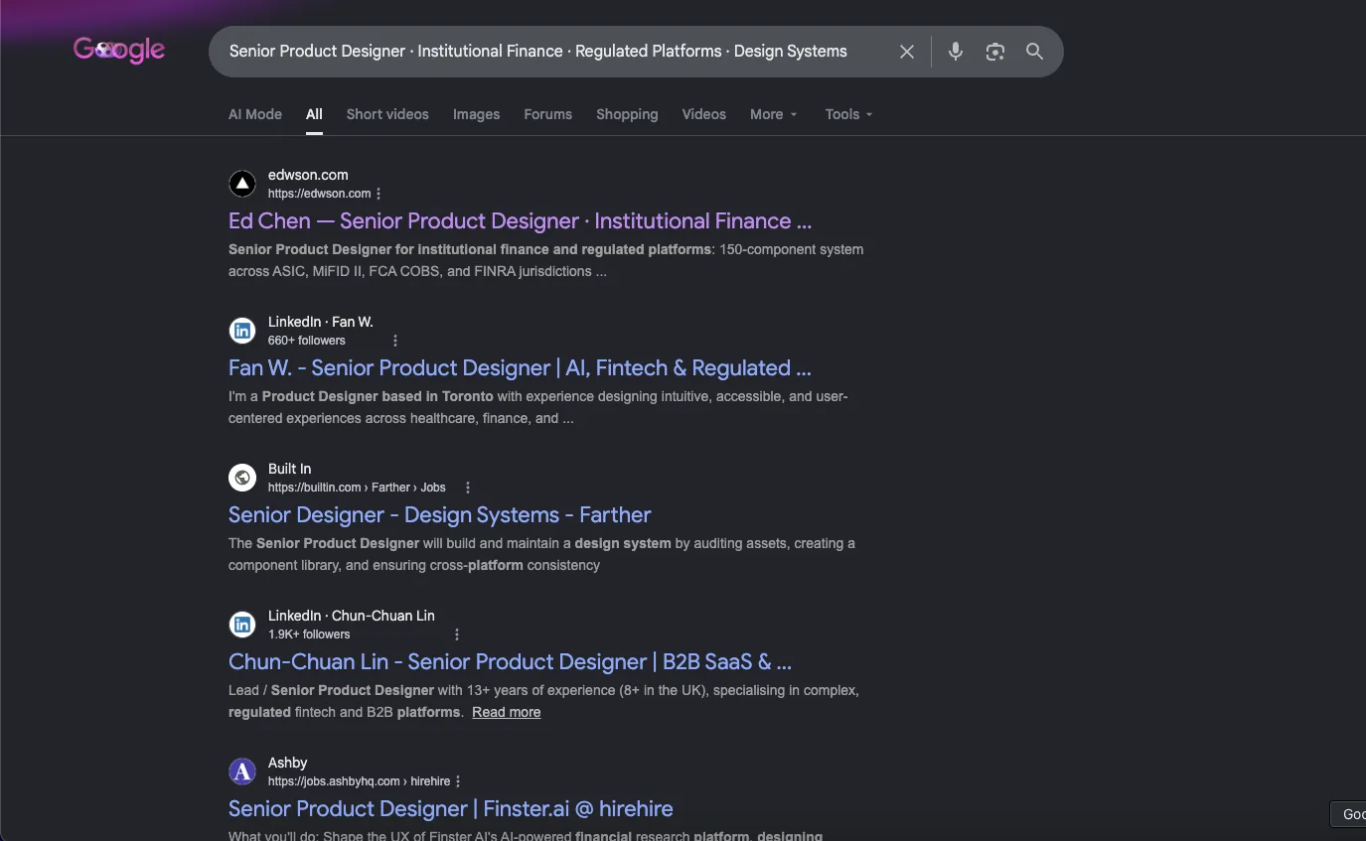Open Chun-Chuan Lin Senior Product Designer link
The width and height of the screenshot is (1366, 841).
pyautogui.click(x=510, y=662)
